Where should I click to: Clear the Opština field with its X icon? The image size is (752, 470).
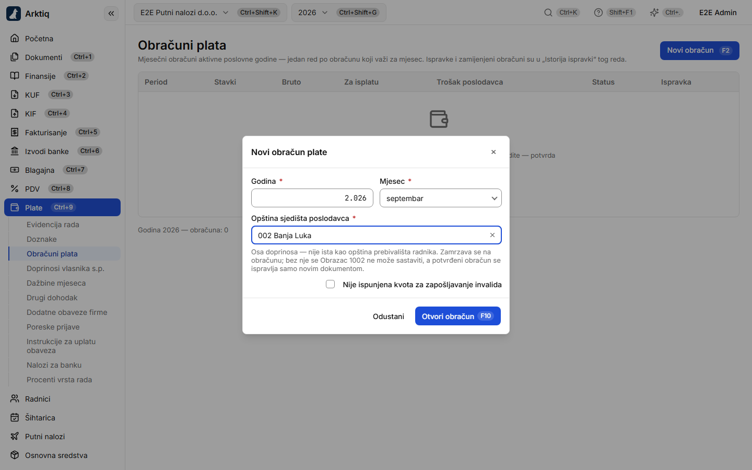point(492,235)
